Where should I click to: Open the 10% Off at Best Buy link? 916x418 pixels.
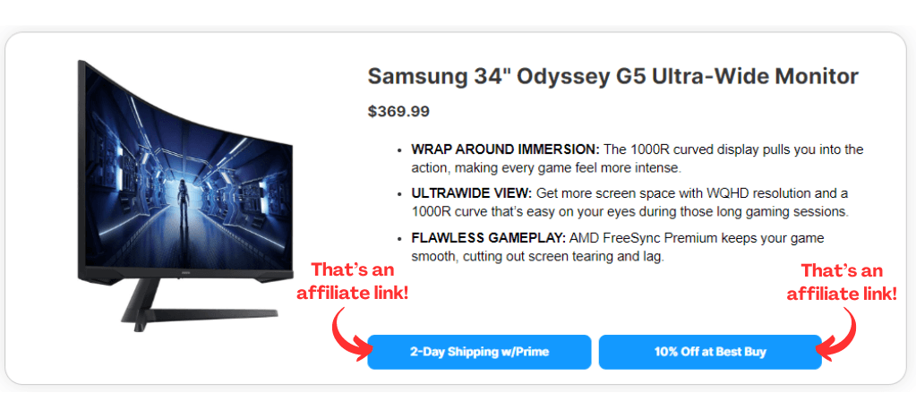(x=710, y=352)
